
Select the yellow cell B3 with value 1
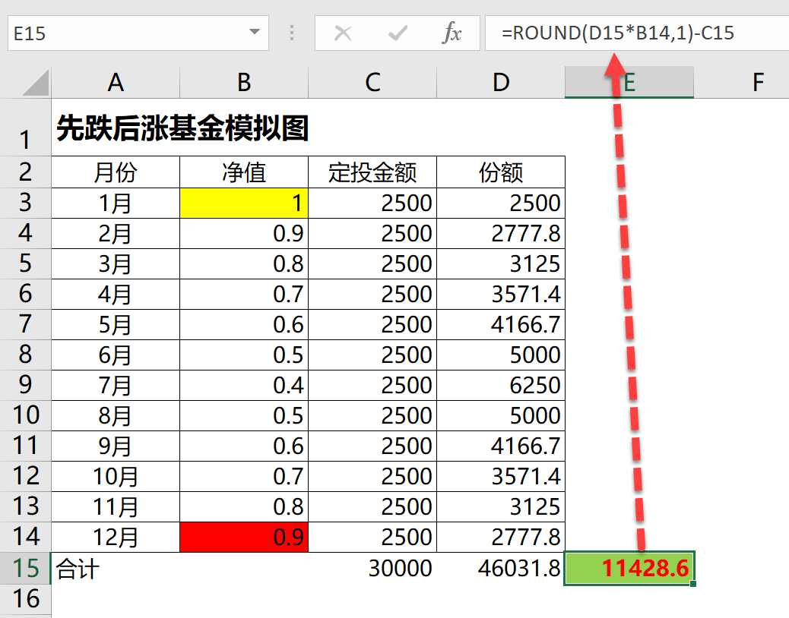pyautogui.click(x=244, y=203)
